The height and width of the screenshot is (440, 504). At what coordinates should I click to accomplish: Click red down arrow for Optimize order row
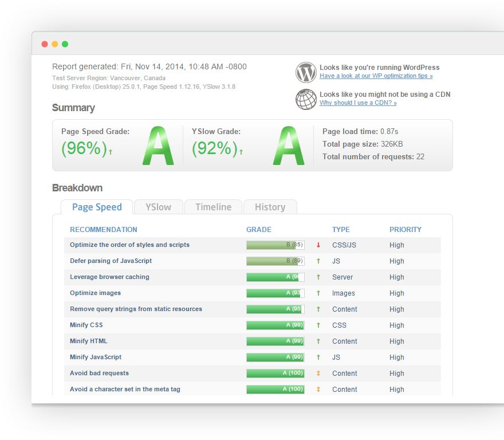(x=318, y=245)
